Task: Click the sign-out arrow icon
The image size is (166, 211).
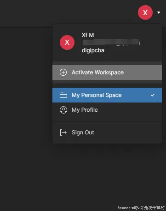Action: [63, 133]
